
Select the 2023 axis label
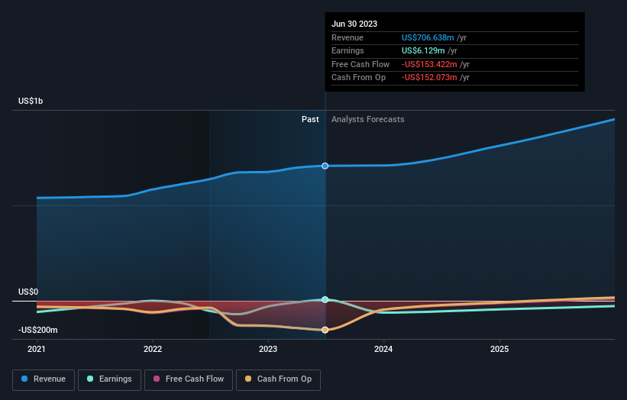pos(268,350)
